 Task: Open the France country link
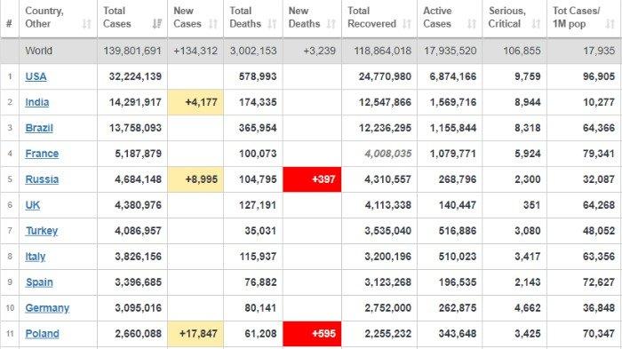pos(42,154)
